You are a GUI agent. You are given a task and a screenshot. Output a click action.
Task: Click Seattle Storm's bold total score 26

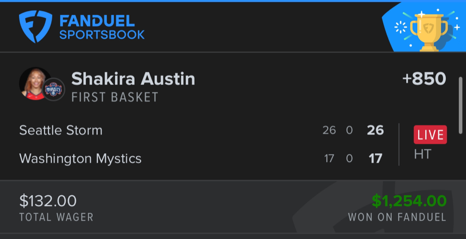pyautogui.click(x=375, y=130)
